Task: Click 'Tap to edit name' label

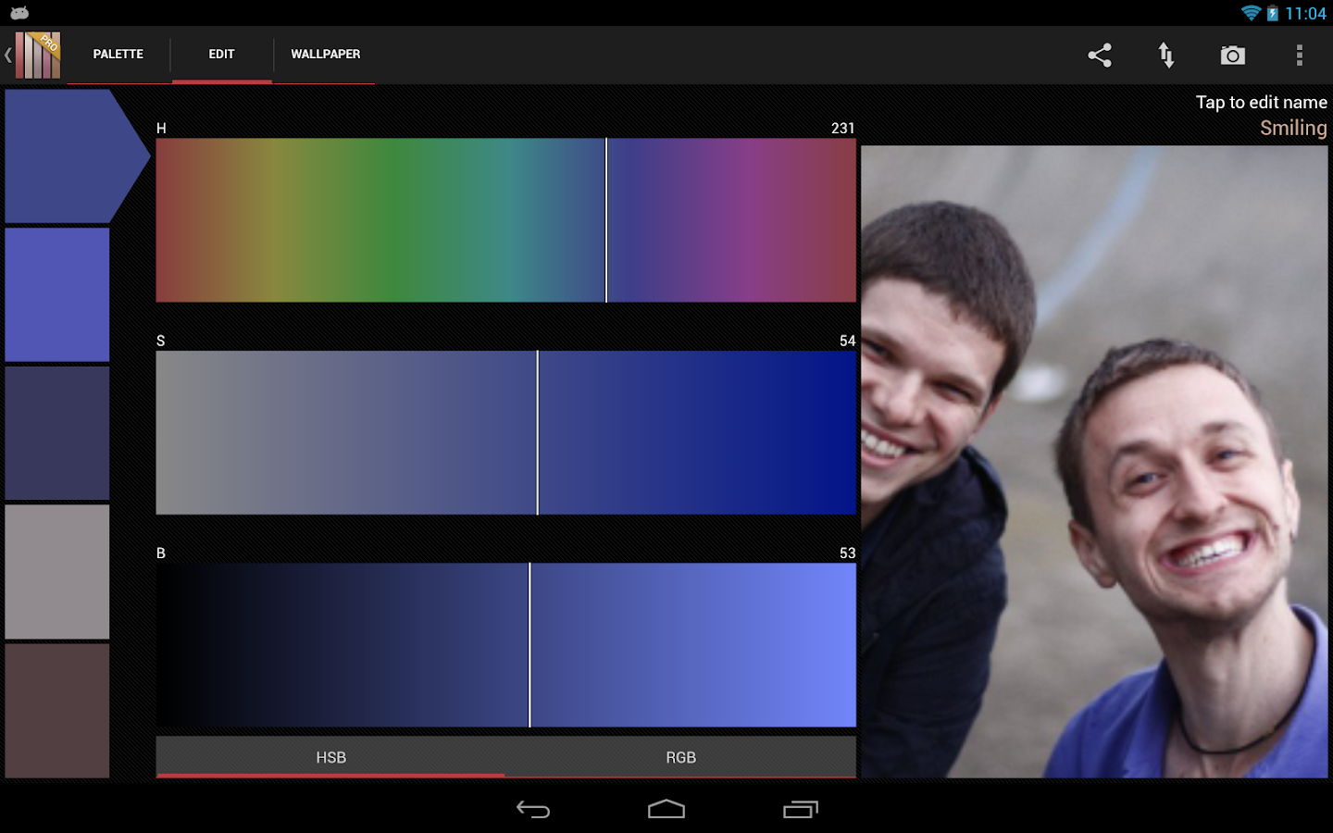Action: tap(1261, 102)
